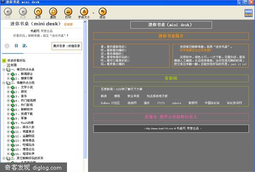Open the 新浪 link
The height and width of the screenshot is (172, 255).
(104, 96)
